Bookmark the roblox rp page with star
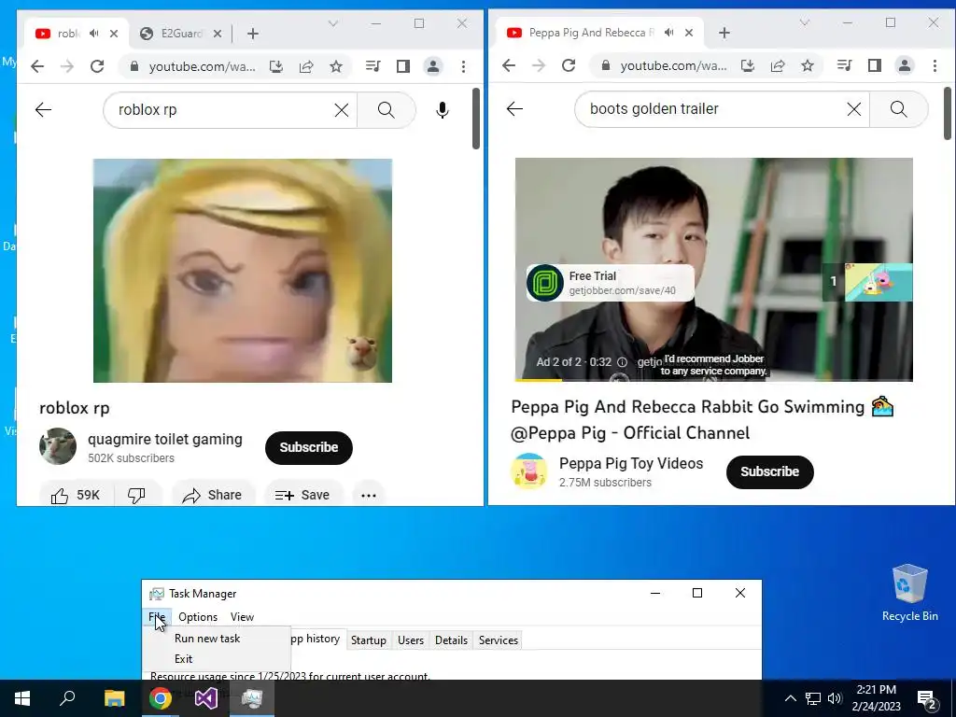The width and height of the screenshot is (956, 717). pyautogui.click(x=336, y=66)
